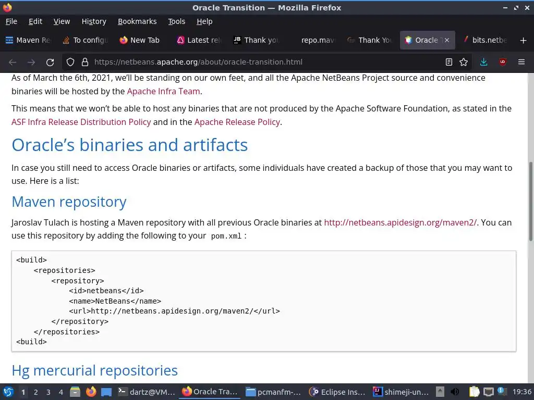Screen dimensions: 534x400
Task: Bookmark this page with the star
Action: pos(464,63)
